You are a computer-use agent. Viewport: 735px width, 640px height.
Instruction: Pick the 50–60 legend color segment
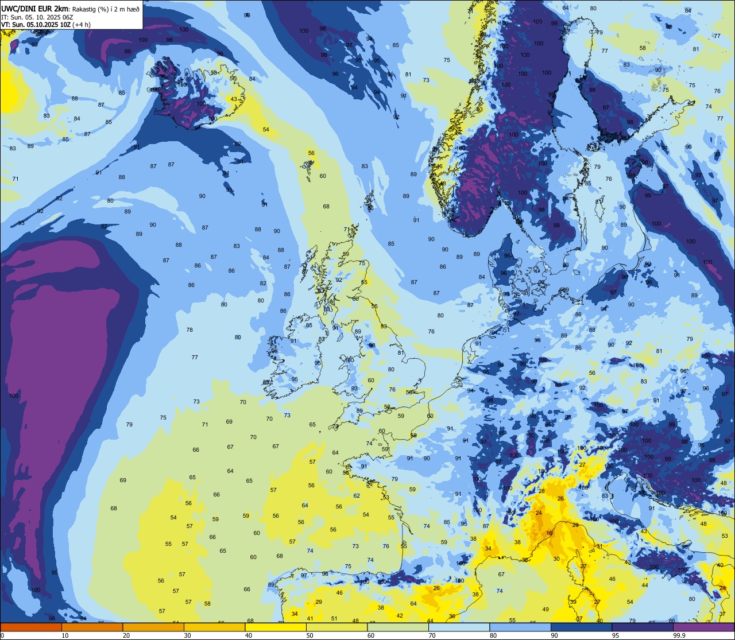click(337, 627)
